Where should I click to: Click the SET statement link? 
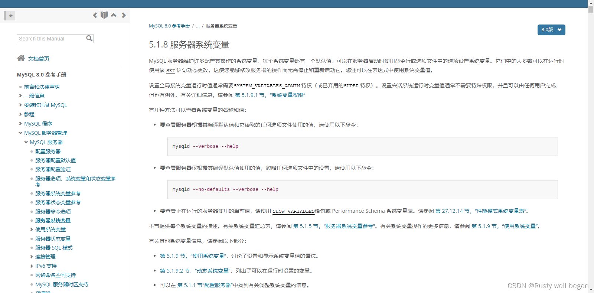170,71
